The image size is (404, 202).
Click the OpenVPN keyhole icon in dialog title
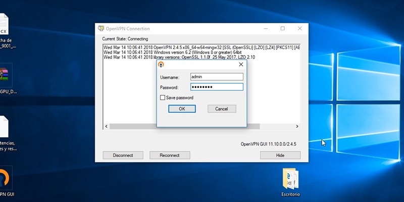tap(161, 65)
